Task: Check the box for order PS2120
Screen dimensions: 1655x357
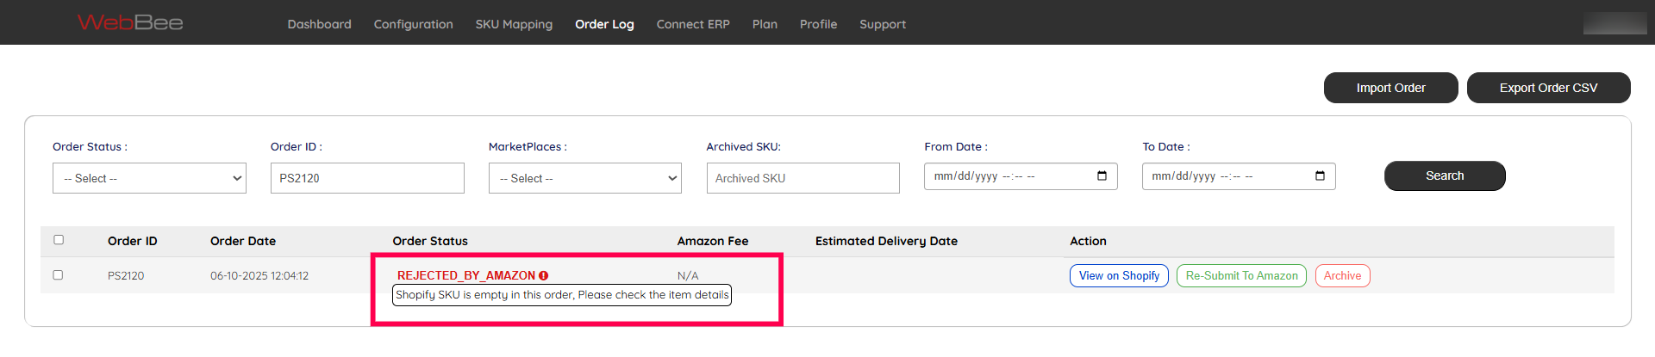Action: pyautogui.click(x=58, y=275)
